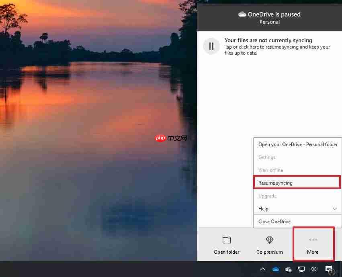342x277 pixels.
Task: Click the diamond Go premium icon
Action: tap(270, 240)
